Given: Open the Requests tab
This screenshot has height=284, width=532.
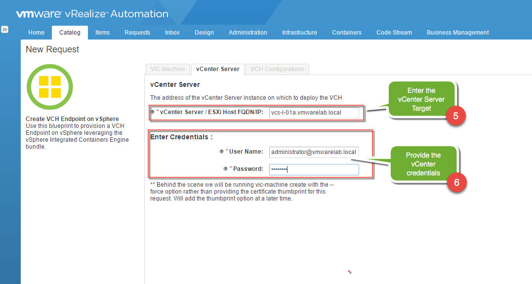Looking at the screenshot, I should (x=137, y=33).
